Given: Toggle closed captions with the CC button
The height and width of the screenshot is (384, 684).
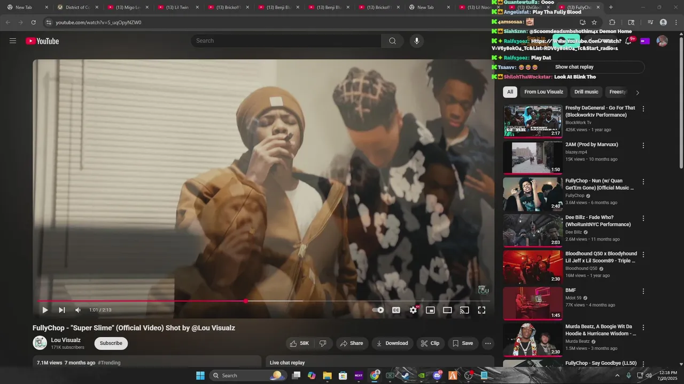Looking at the screenshot, I should pyautogui.click(x=396, y=310).
